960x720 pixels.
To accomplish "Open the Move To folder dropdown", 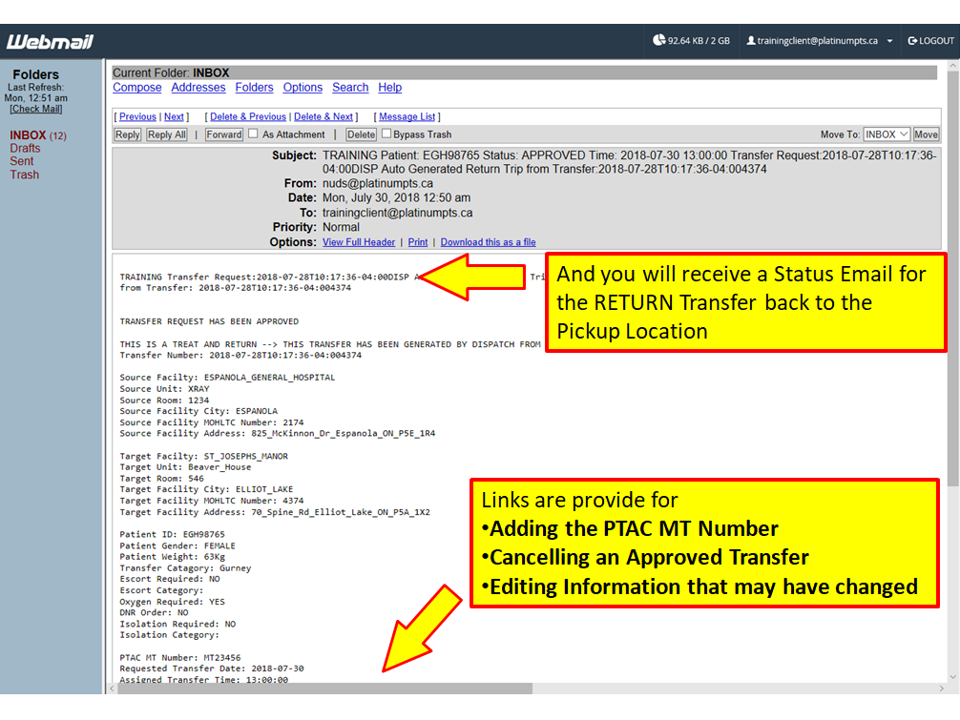I will click(887, 134).
